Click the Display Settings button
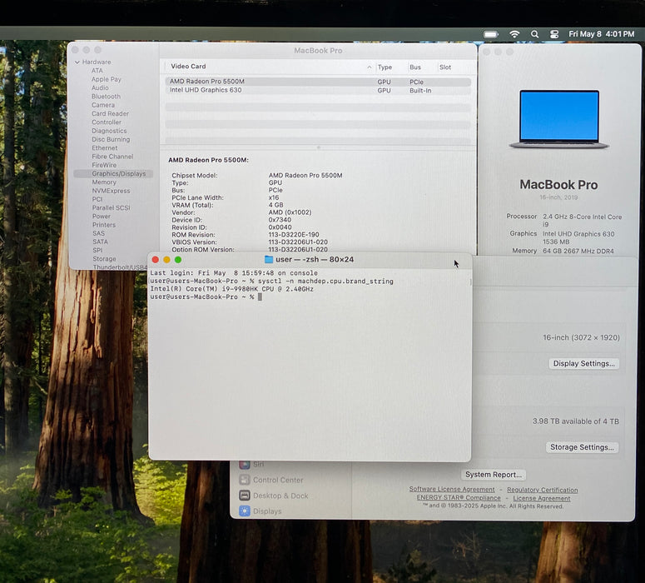Screen dimensions: 645x583 (583, 364)
